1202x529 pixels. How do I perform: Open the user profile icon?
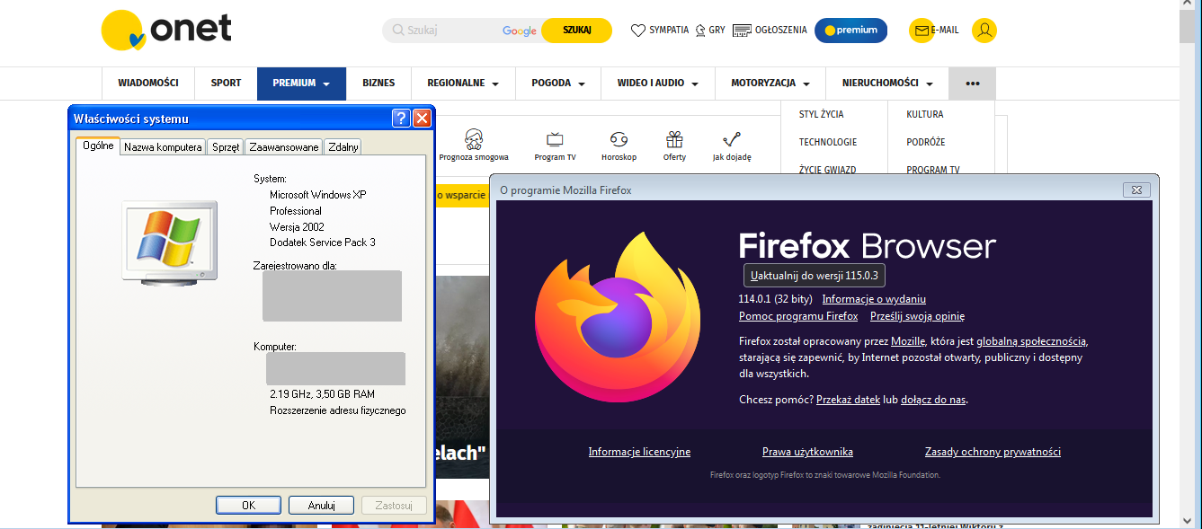pyautogui.click(x=984, y=31)
